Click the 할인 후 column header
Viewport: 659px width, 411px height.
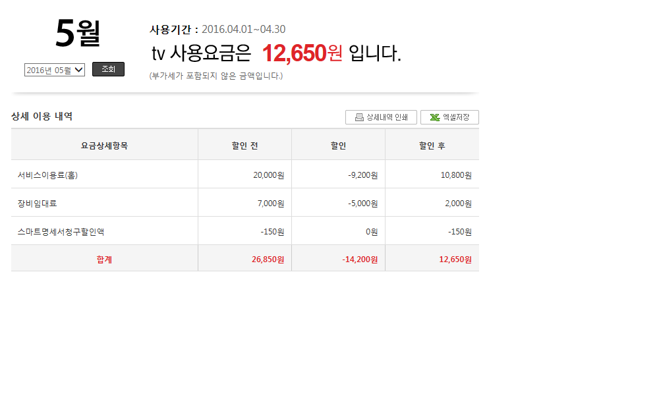pyautogui.click(x=432, y=146)
